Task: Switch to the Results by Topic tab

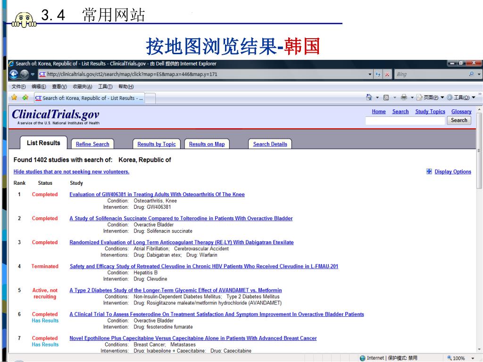Action: coord(157,144)
